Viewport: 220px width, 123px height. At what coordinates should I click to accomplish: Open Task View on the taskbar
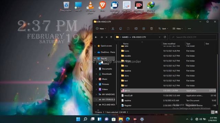[92, 119]
